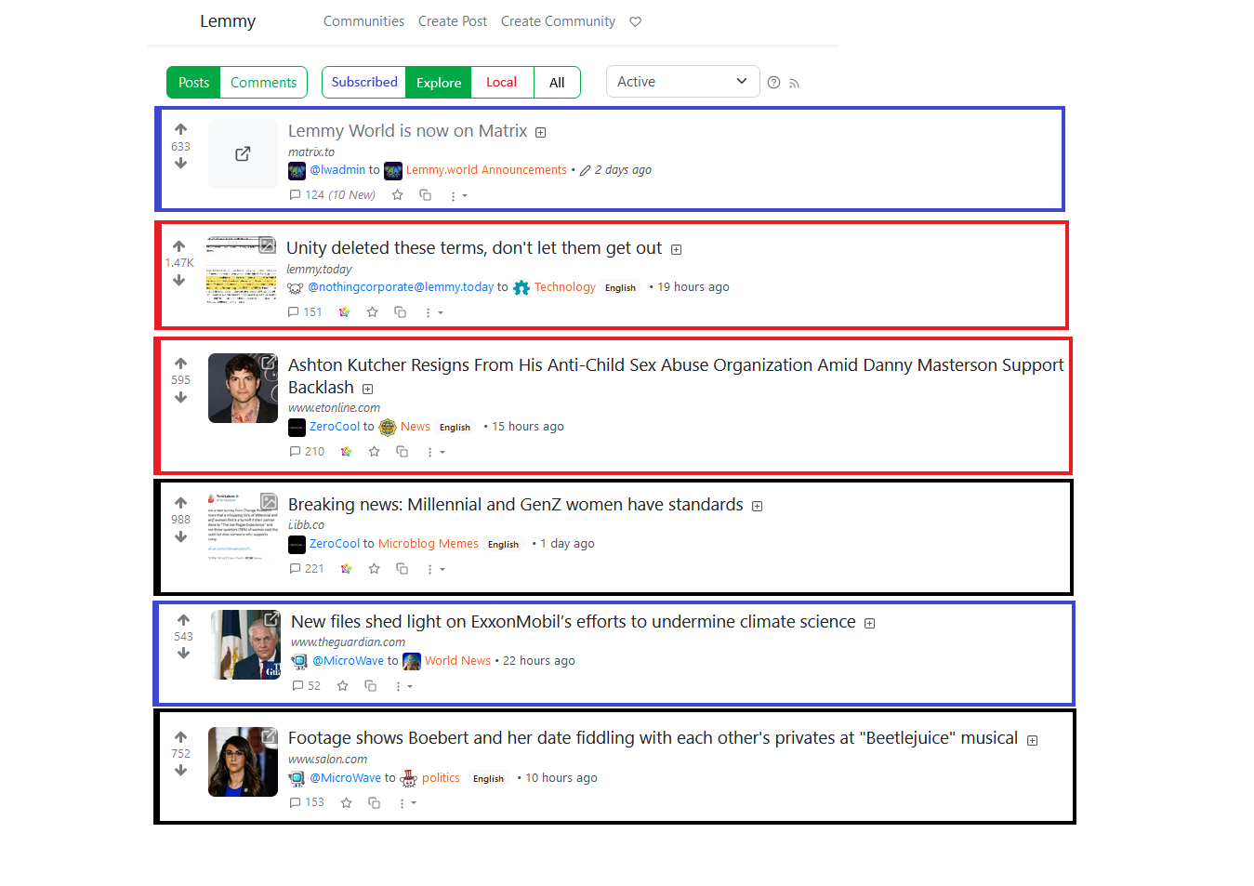Upvote the Breaking news Millennial GenZ post
1254x886 pixels.
point(180,503)
